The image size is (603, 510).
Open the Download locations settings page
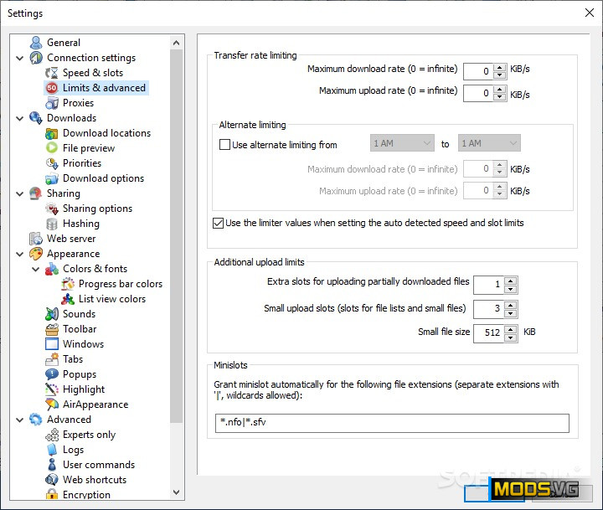[106, 133]
